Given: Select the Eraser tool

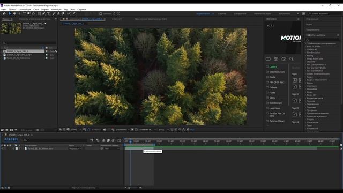Looking at the screenshot, I should click(63, 13).
